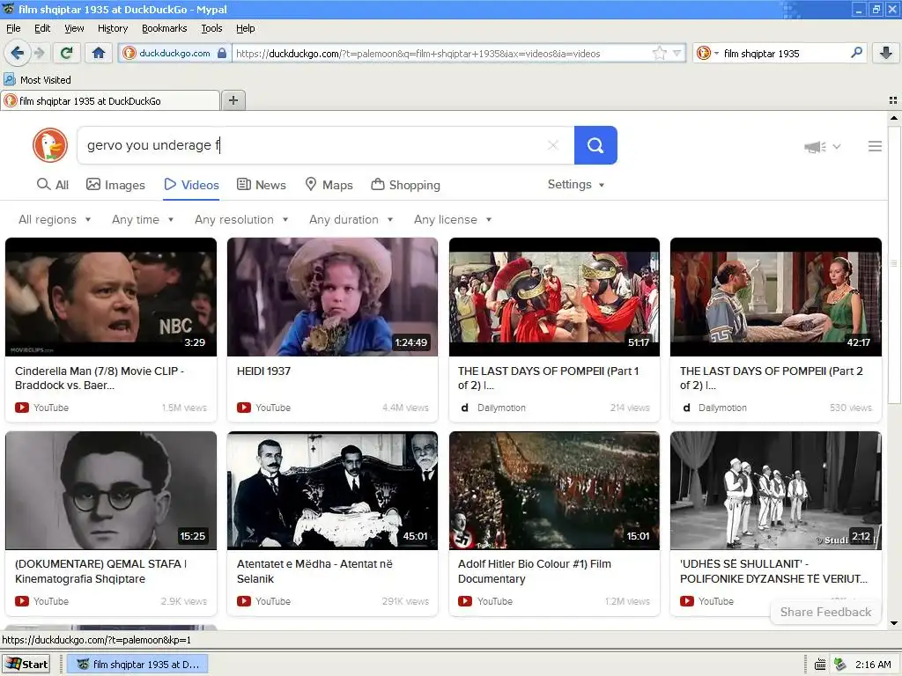Image resolution: width=902 pixels, height=676 pixels.
Task: Open the Bookmarks menu
Action: 165,28
